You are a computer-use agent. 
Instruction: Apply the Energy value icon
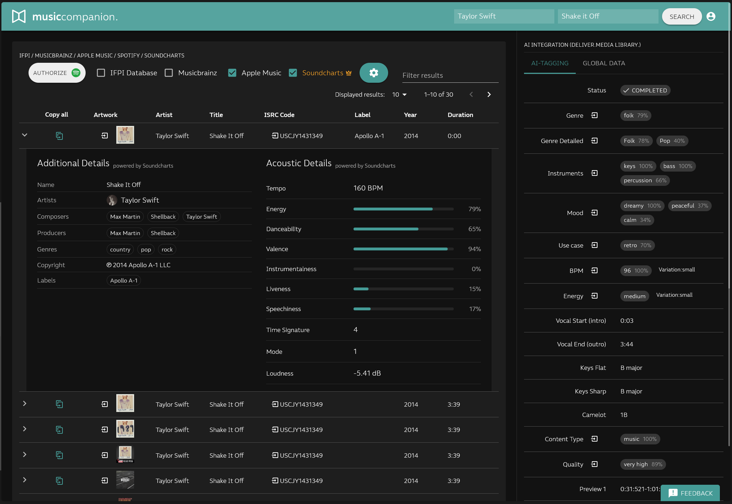tap(594, 296)
